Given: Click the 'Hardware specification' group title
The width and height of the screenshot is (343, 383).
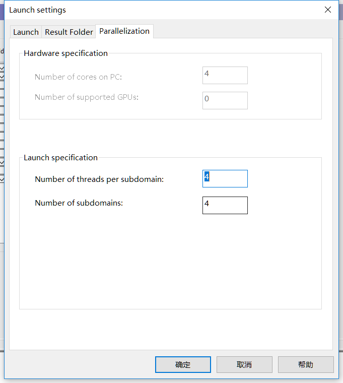Looking at the screenshot, I should [x=65, y=53].
